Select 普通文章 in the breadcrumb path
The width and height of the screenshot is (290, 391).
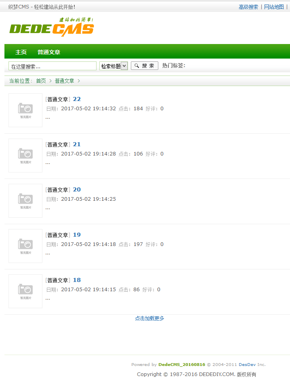point(65,81)
